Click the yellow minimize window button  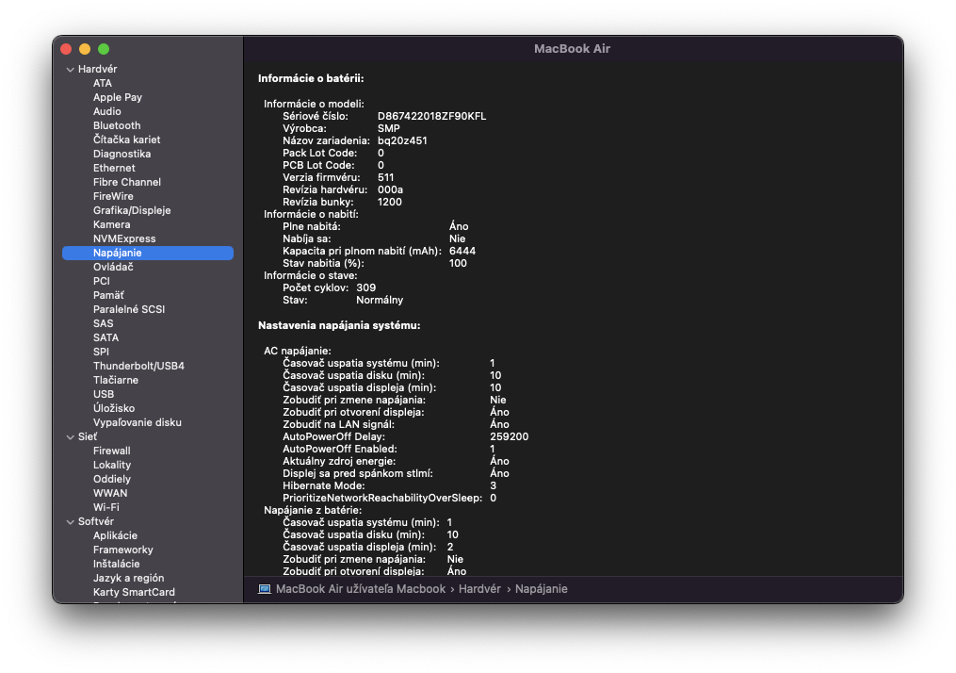[x=85, y=49]
